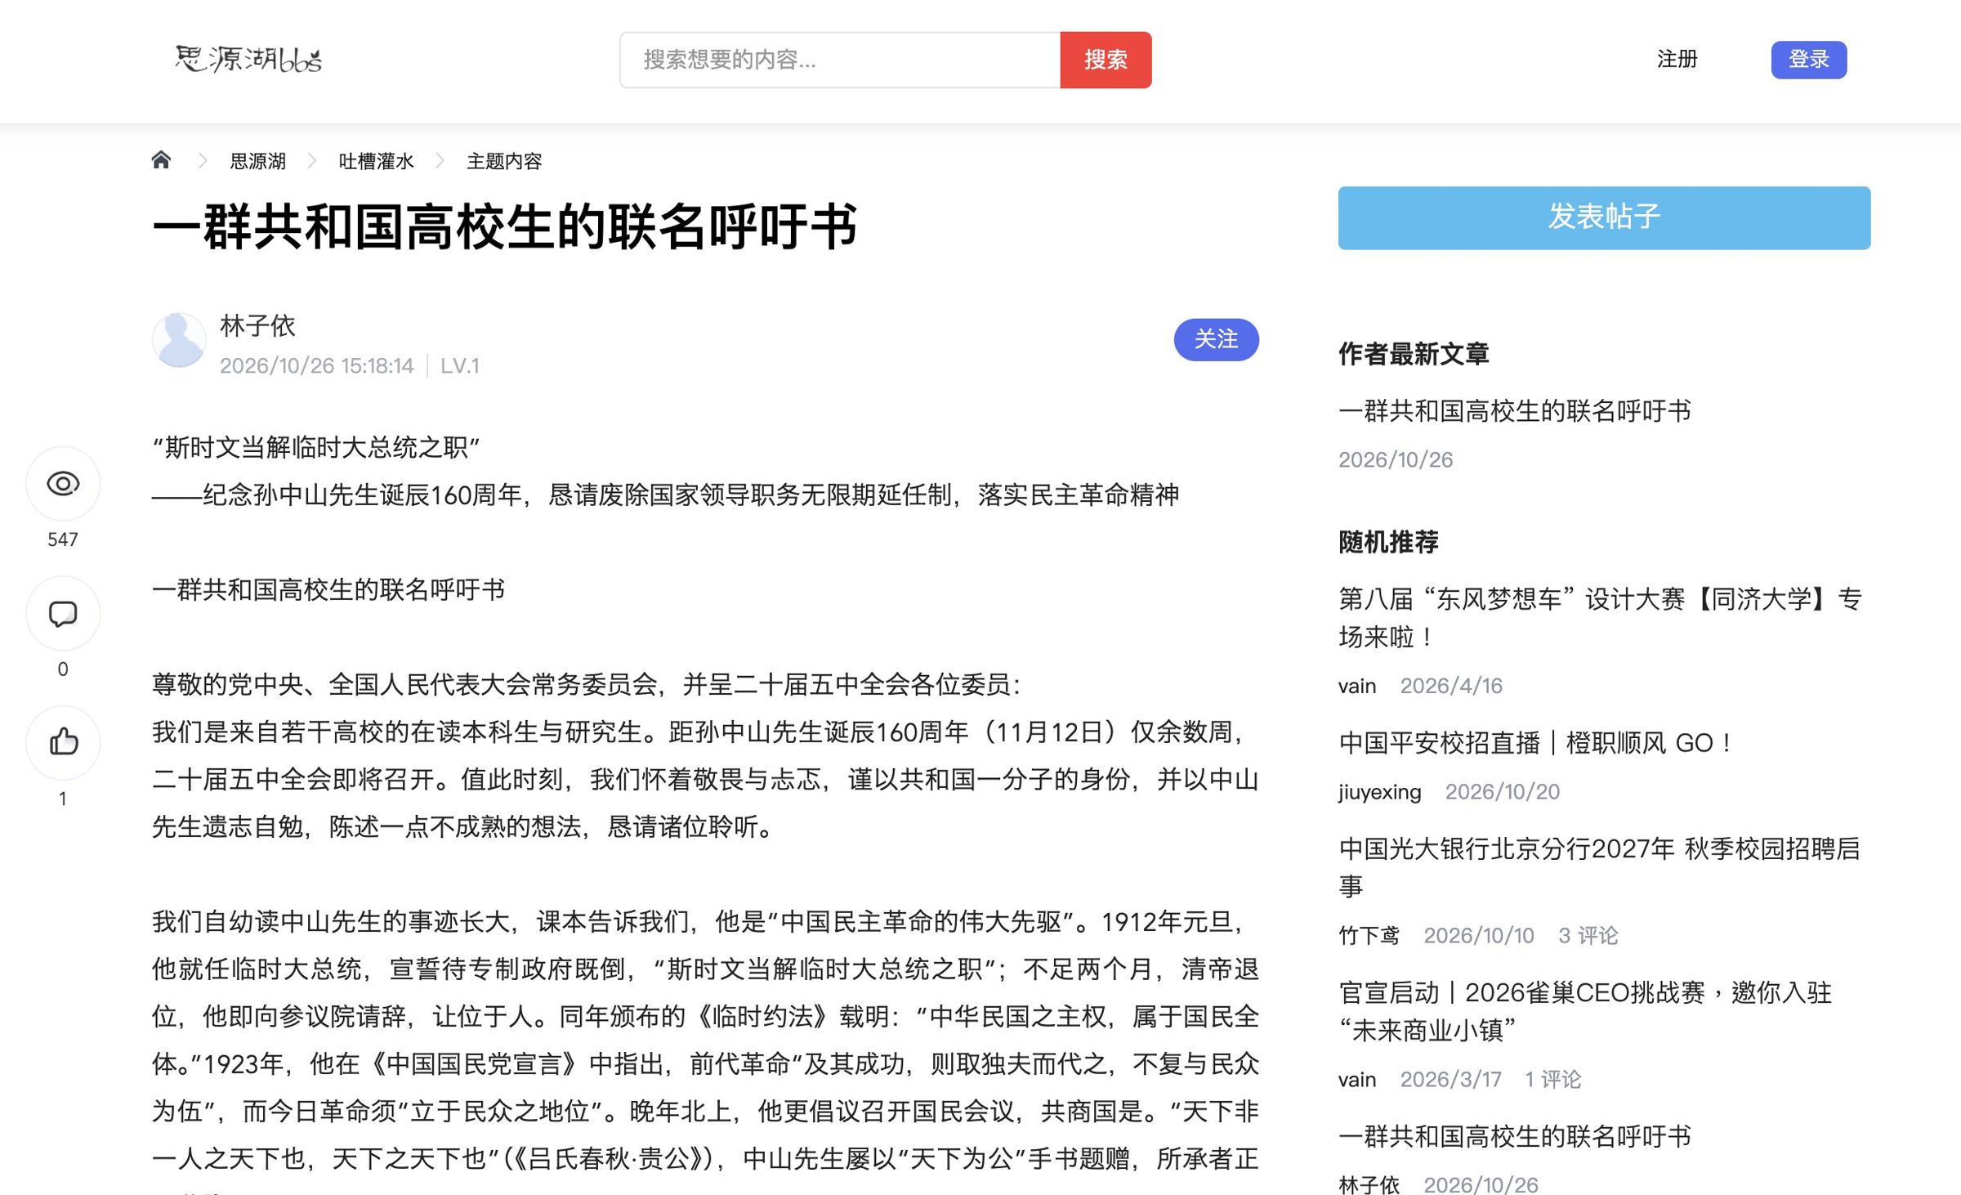
Task: Open author name 林子依 above the post
Action: click(x=257, y=325)
